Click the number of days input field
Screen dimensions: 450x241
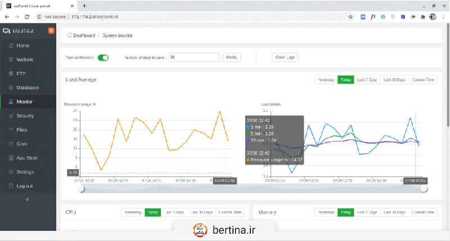coord(193,57)
